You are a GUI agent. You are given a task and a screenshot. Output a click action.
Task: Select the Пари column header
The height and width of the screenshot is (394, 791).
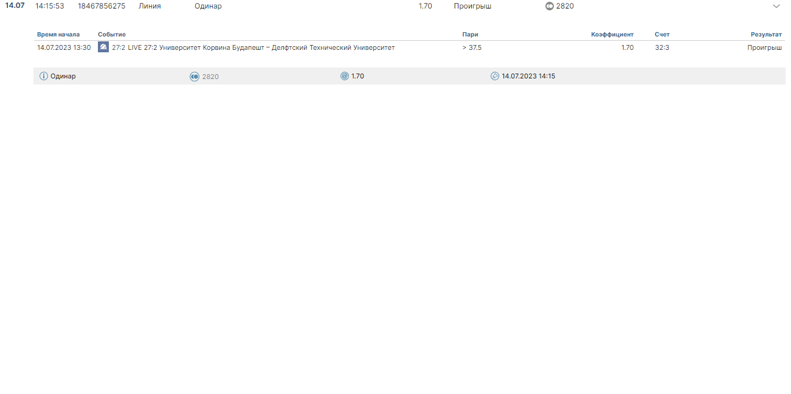pos(470,35)
